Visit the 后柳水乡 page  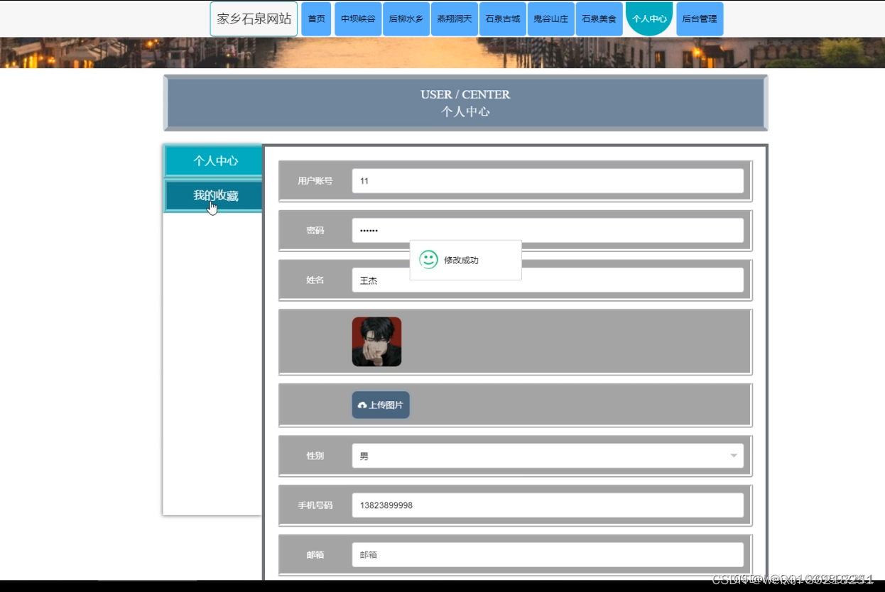(x=406, y=19)
